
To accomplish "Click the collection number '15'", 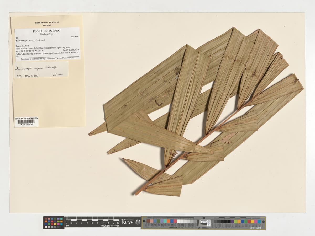I will (17, 38).
